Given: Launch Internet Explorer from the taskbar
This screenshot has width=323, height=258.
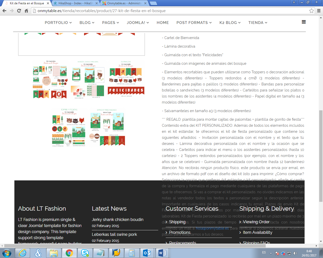Looking at the screenshot, I should [x=23, y=253].
